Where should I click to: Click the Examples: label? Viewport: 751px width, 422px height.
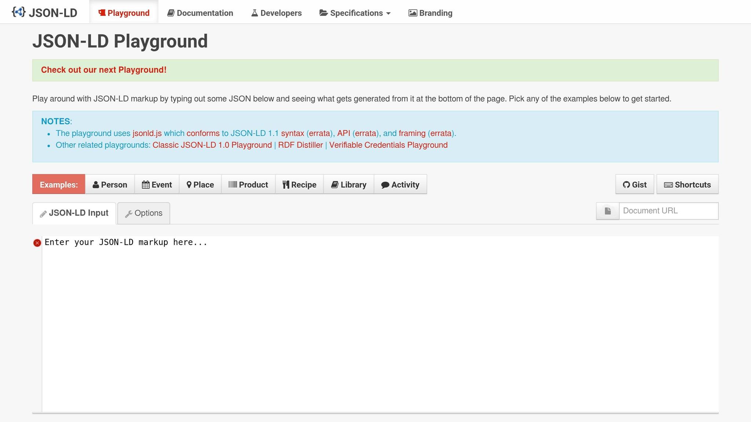coord(59,184)
